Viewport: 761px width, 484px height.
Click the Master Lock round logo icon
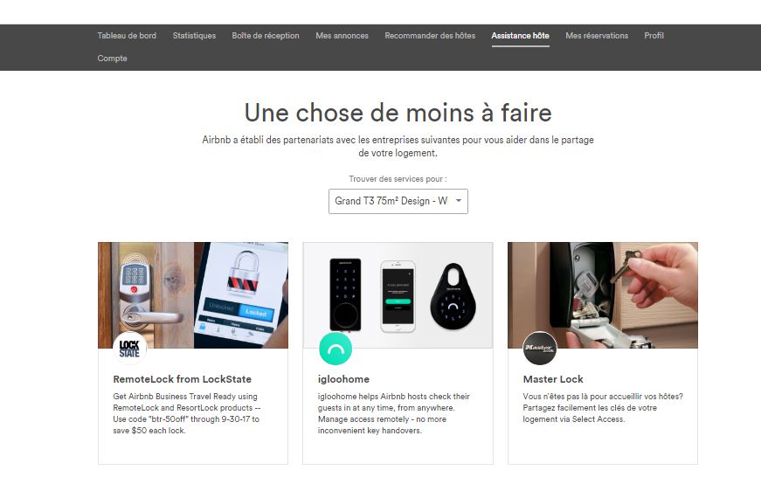540,348
